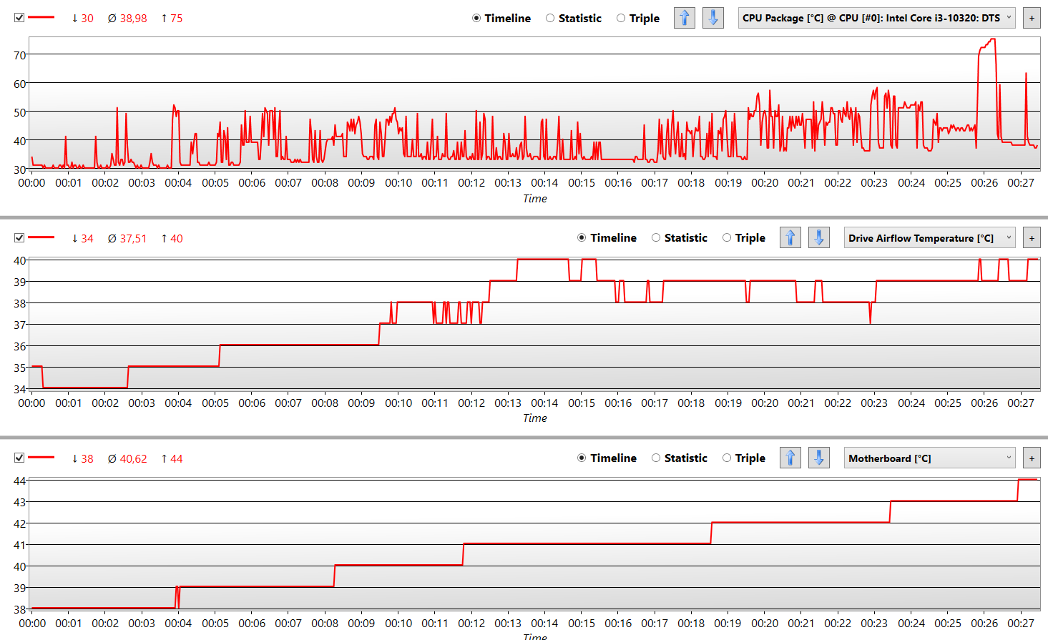Toggle the Drive Airflow graph checkbox

[x=19, y=238]
